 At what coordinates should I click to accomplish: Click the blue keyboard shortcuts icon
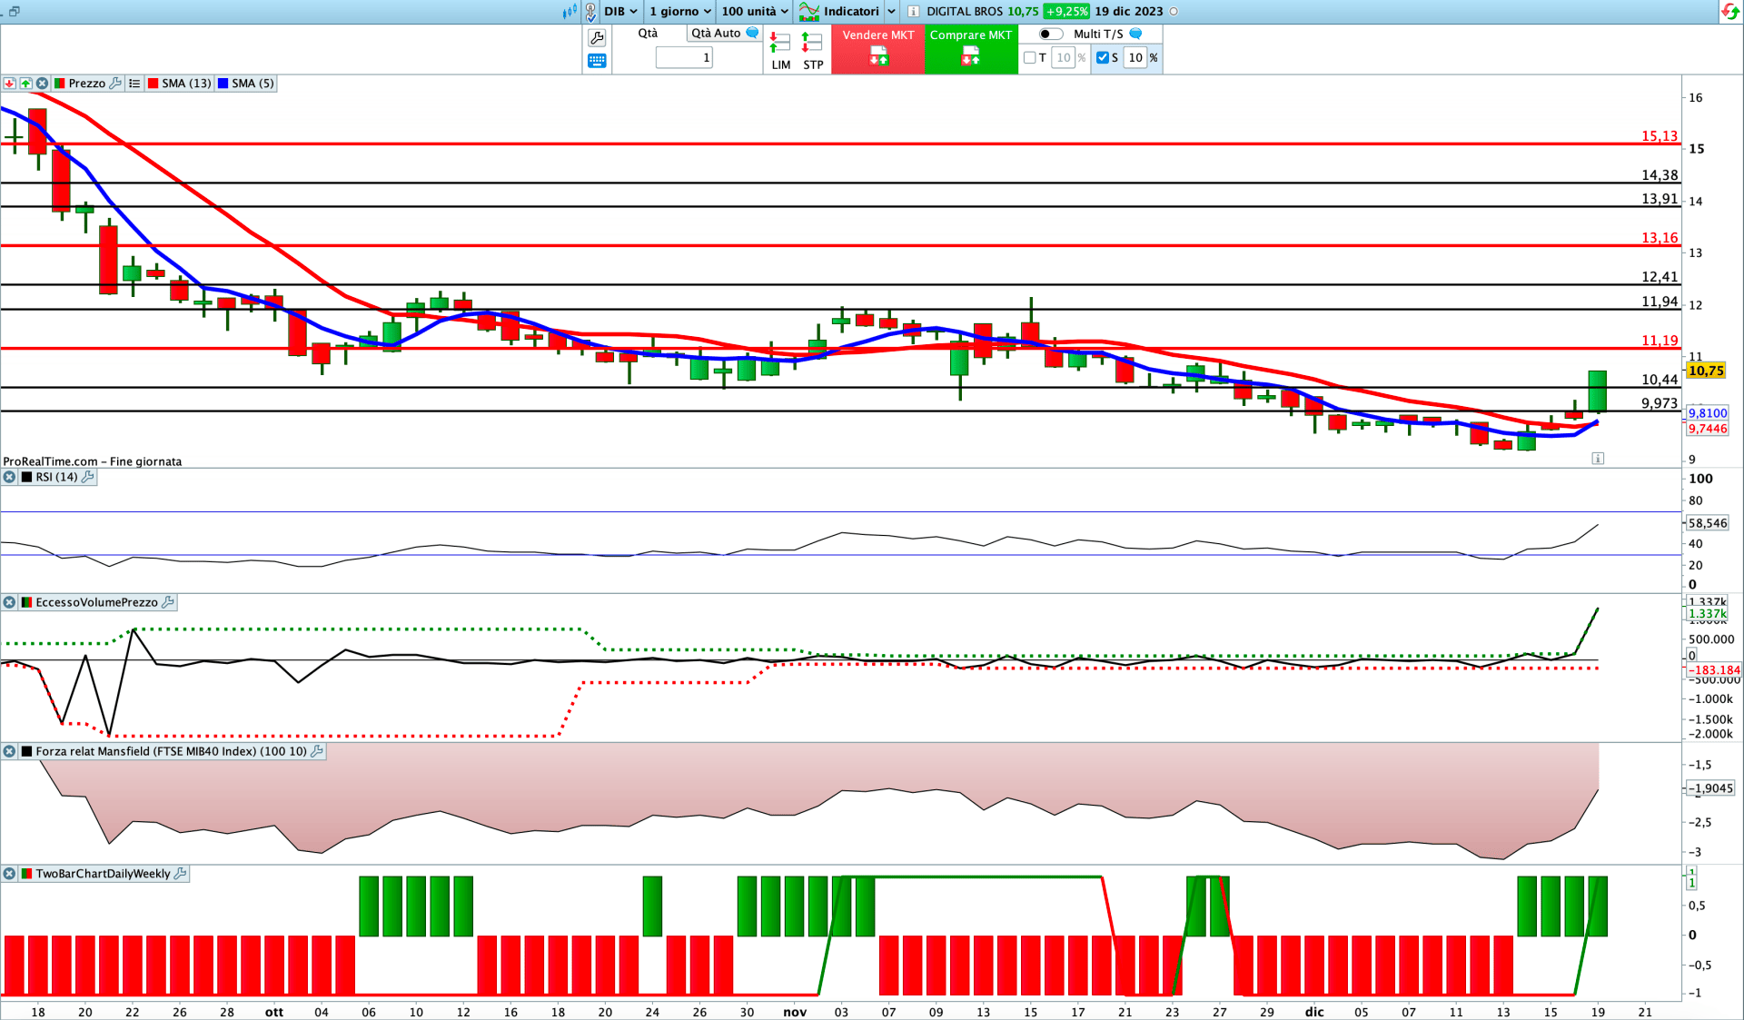click(597, 61)
